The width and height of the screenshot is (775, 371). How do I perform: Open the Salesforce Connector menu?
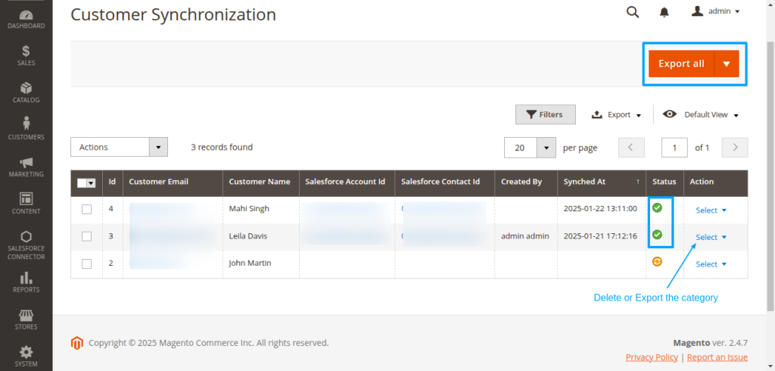tap(26, 245)
